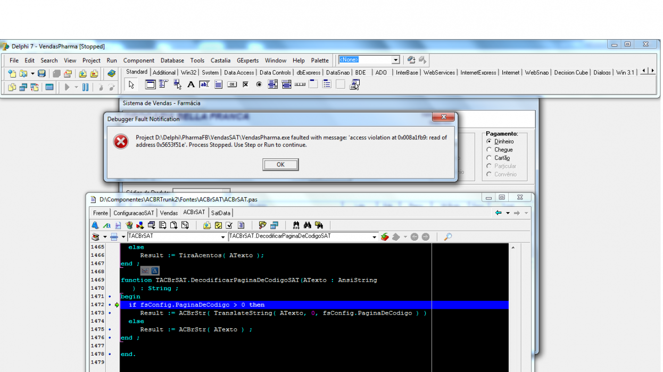Switch to the Vendas editor tab
The height and width of the screenshot is (372, 663).
point(169,213)
